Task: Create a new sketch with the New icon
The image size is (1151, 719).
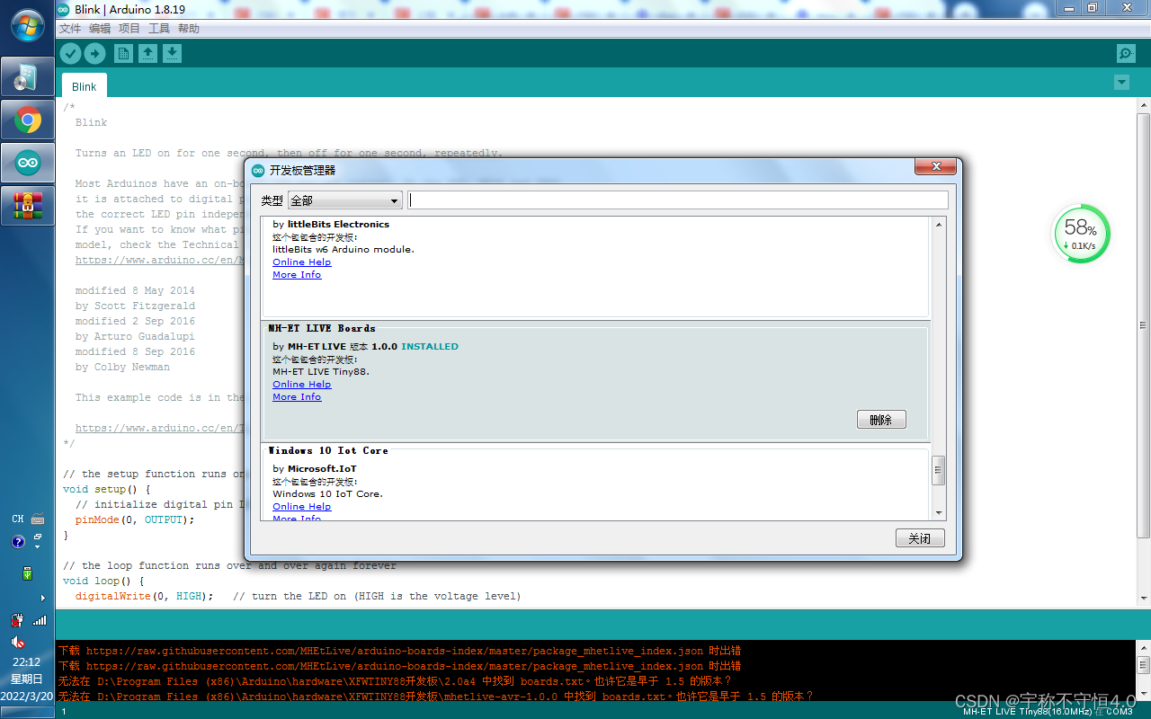Action: [x=123, y=54]
